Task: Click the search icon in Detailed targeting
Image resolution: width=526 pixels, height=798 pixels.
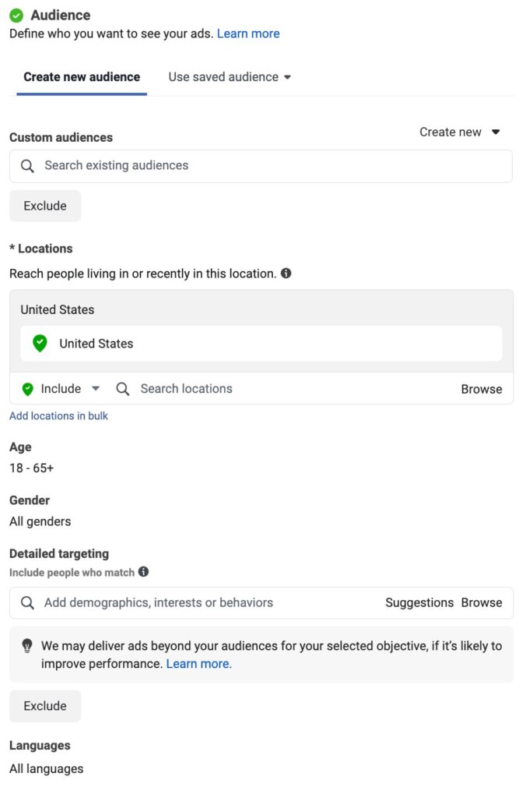Action: coord(27,603)
